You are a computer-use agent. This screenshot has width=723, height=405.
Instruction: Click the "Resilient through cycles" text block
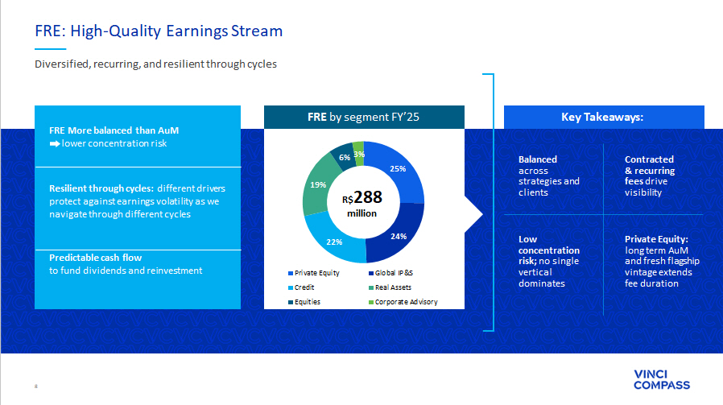click(138, 201)
